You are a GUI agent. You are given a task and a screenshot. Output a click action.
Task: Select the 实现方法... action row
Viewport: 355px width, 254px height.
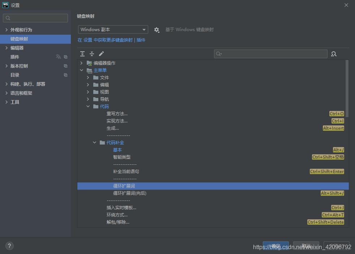[x=213, y=121]
